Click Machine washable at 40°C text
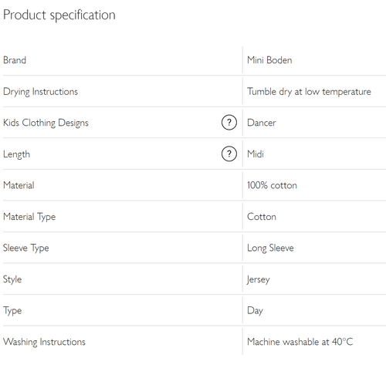 [x=300, y=342]
